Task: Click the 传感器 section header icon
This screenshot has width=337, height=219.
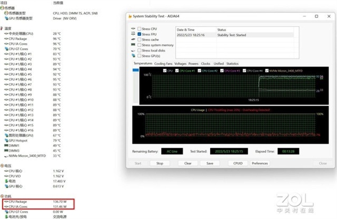Action: (x=2, y=8)
